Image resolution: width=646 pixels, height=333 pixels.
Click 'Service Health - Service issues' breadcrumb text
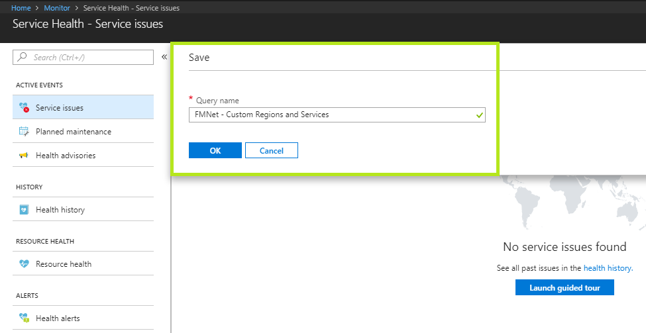(x=131, y=8)
